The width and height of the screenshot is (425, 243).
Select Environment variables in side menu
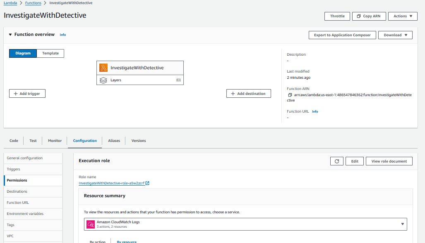(33, 214)
